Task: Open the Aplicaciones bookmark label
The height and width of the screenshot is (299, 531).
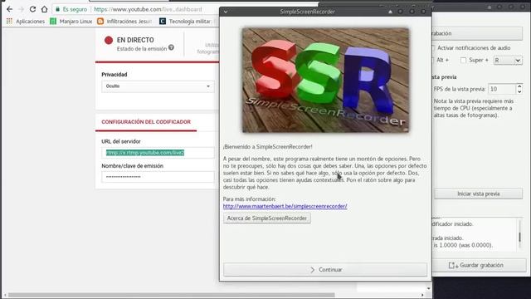Action: [30, 22]
